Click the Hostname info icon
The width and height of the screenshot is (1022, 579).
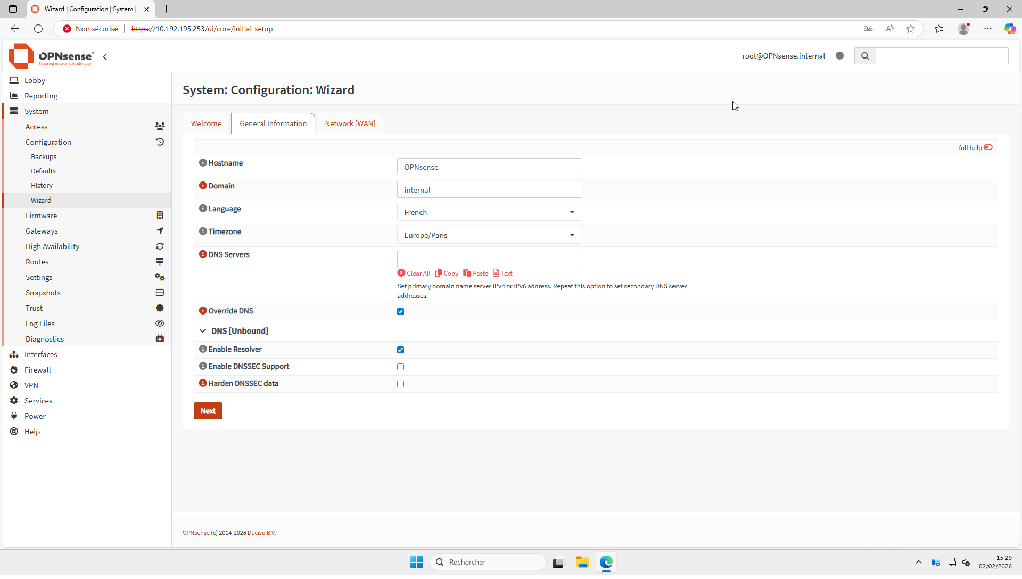click(203, 163)
